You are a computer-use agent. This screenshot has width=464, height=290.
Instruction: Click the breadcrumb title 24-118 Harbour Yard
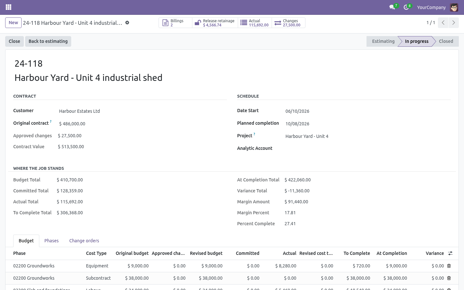pyautogui.click(x=72, y=23)
